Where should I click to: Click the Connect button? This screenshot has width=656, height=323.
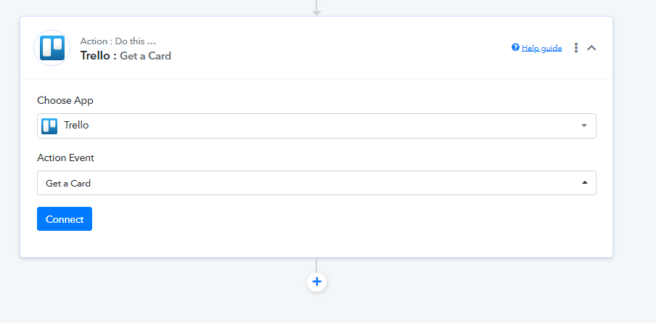65,218
